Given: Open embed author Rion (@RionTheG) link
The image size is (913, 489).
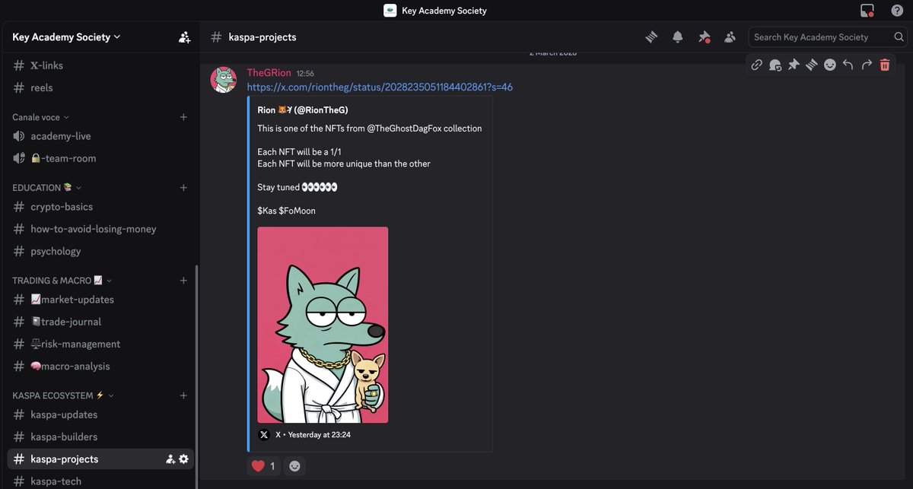Looking at the screenshot, I should tap(303, 110).
